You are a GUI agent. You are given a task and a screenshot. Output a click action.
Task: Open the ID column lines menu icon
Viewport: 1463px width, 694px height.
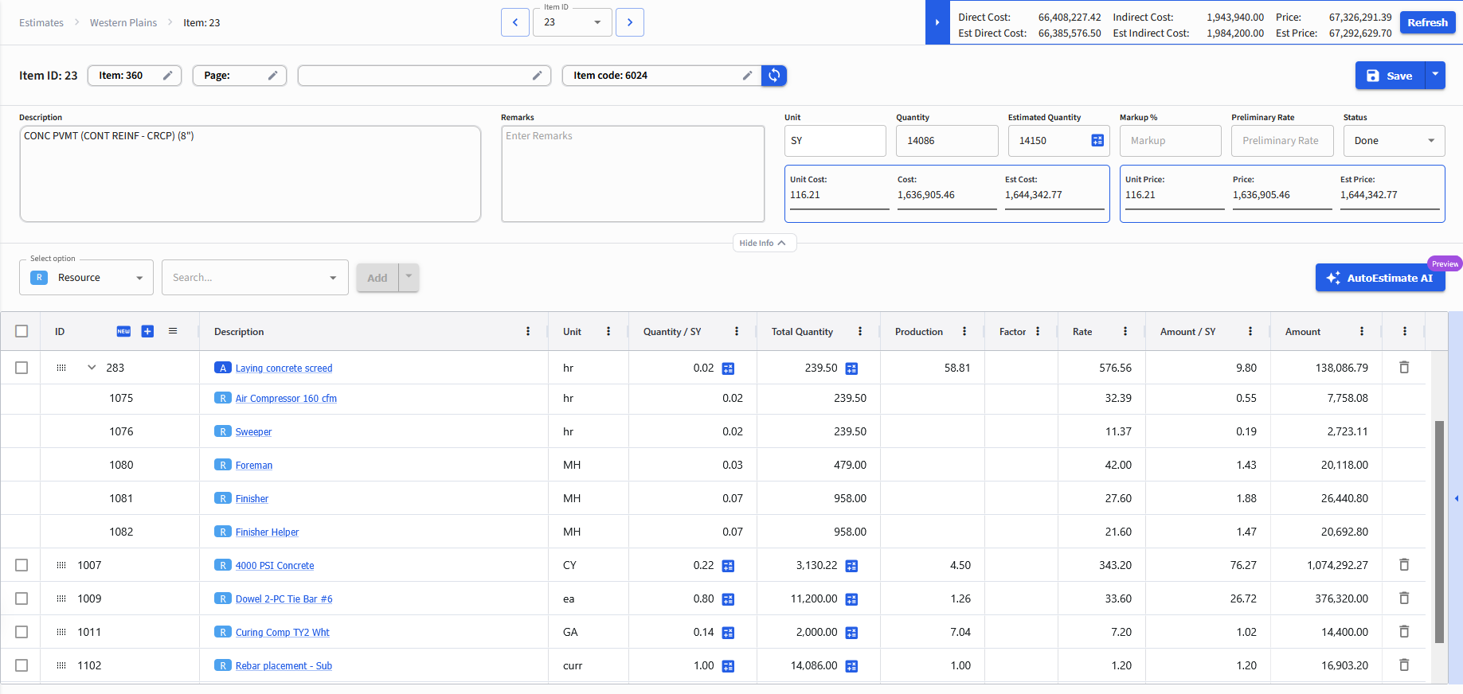click(x=173, y=331)
